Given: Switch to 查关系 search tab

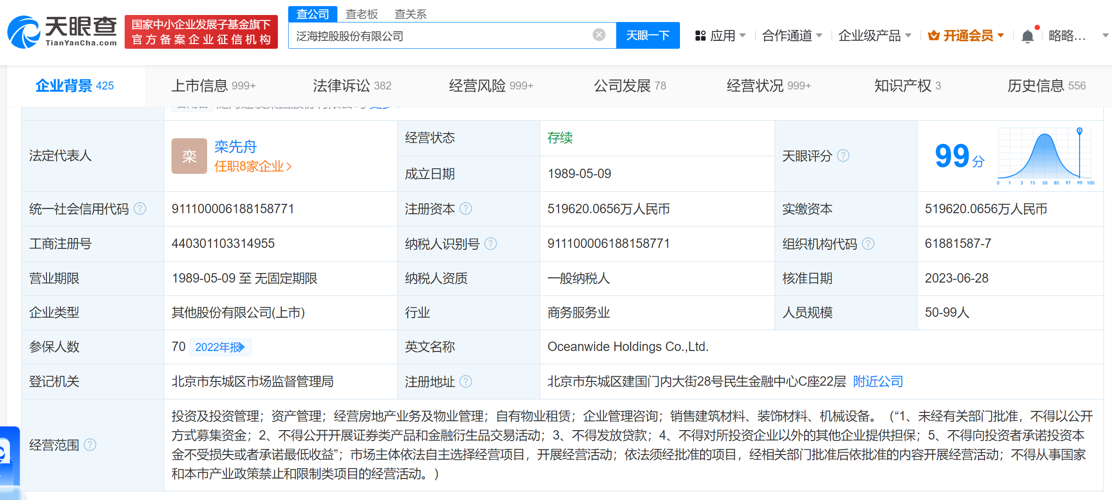Looking at the screenshot, I should tap(410, 14).
